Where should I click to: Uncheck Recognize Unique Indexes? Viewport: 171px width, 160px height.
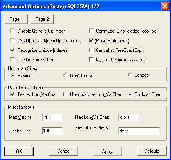13,50
